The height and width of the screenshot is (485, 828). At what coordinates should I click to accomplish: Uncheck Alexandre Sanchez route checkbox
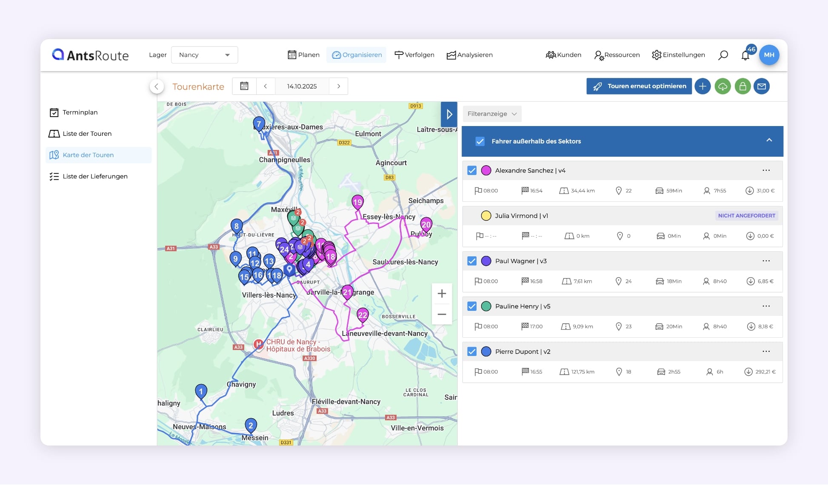[x=472, y=170]
